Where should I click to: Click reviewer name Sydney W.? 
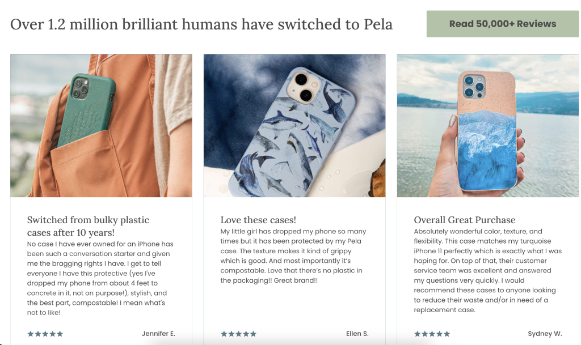coord(545,334)
